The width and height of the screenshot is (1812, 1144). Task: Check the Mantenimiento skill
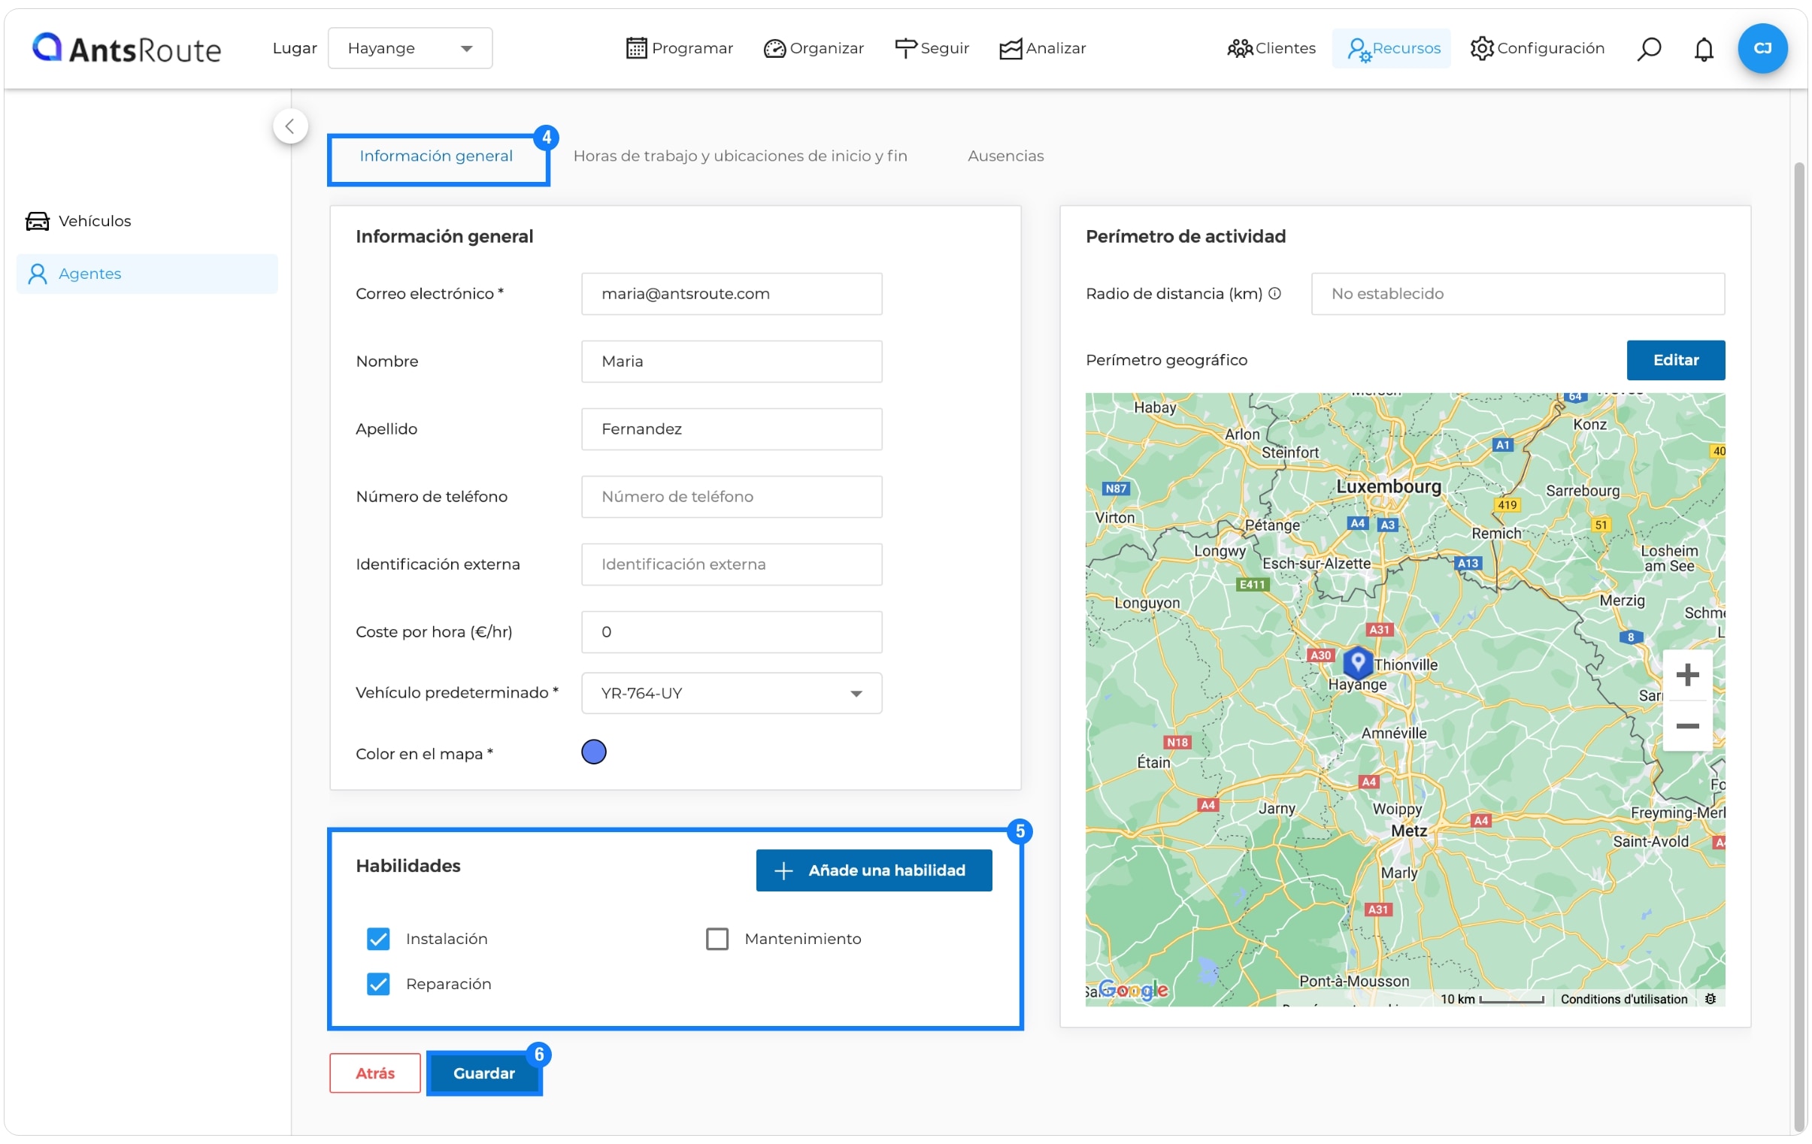pos(717,939)
